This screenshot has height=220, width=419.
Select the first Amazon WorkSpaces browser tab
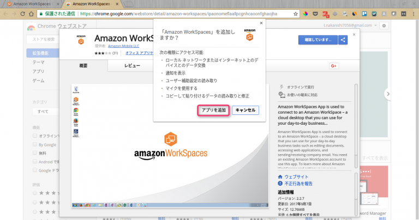(x=32, y=4)
